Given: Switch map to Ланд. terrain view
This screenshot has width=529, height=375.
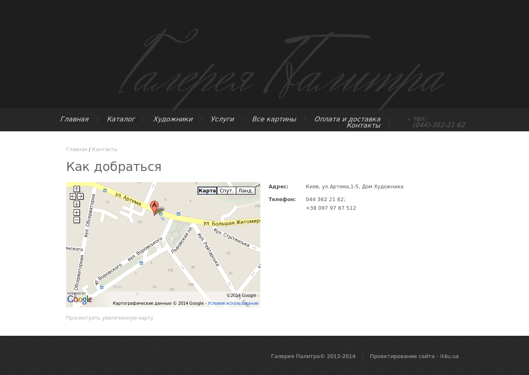Looking at the screenshot, I should pyautogui.click(x=245, y=191).
